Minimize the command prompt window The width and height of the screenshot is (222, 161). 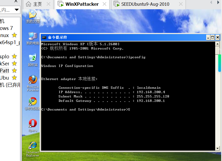coord(208,38)
